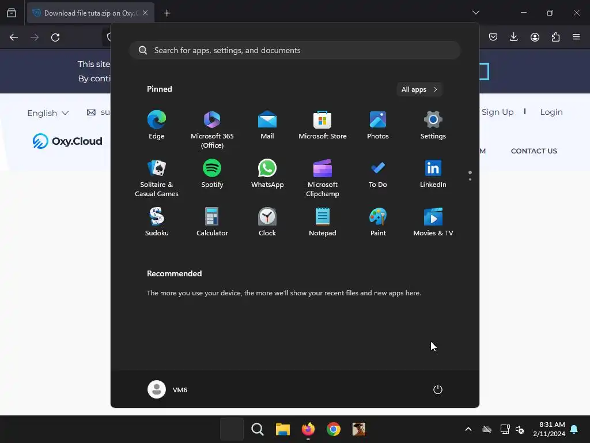
Task: Open Firefox View recent browsing
Action: (x=12, y=13)
